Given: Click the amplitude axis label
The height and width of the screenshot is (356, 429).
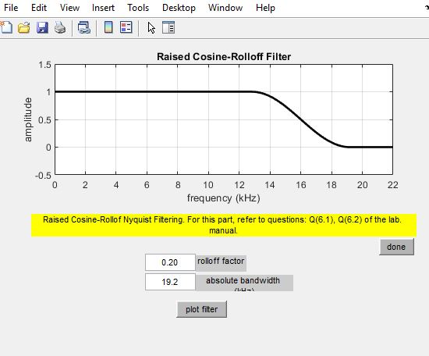Looking at the screenshot, I should (28, 119).
